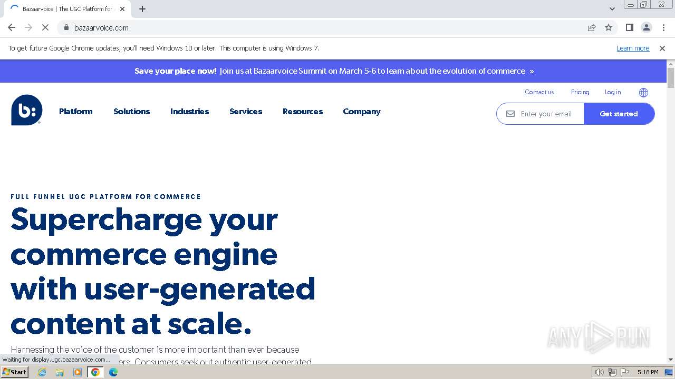This screenshot has height=379, width=675.
Task: Open a new tab with plus button
Action: [142, 9]
